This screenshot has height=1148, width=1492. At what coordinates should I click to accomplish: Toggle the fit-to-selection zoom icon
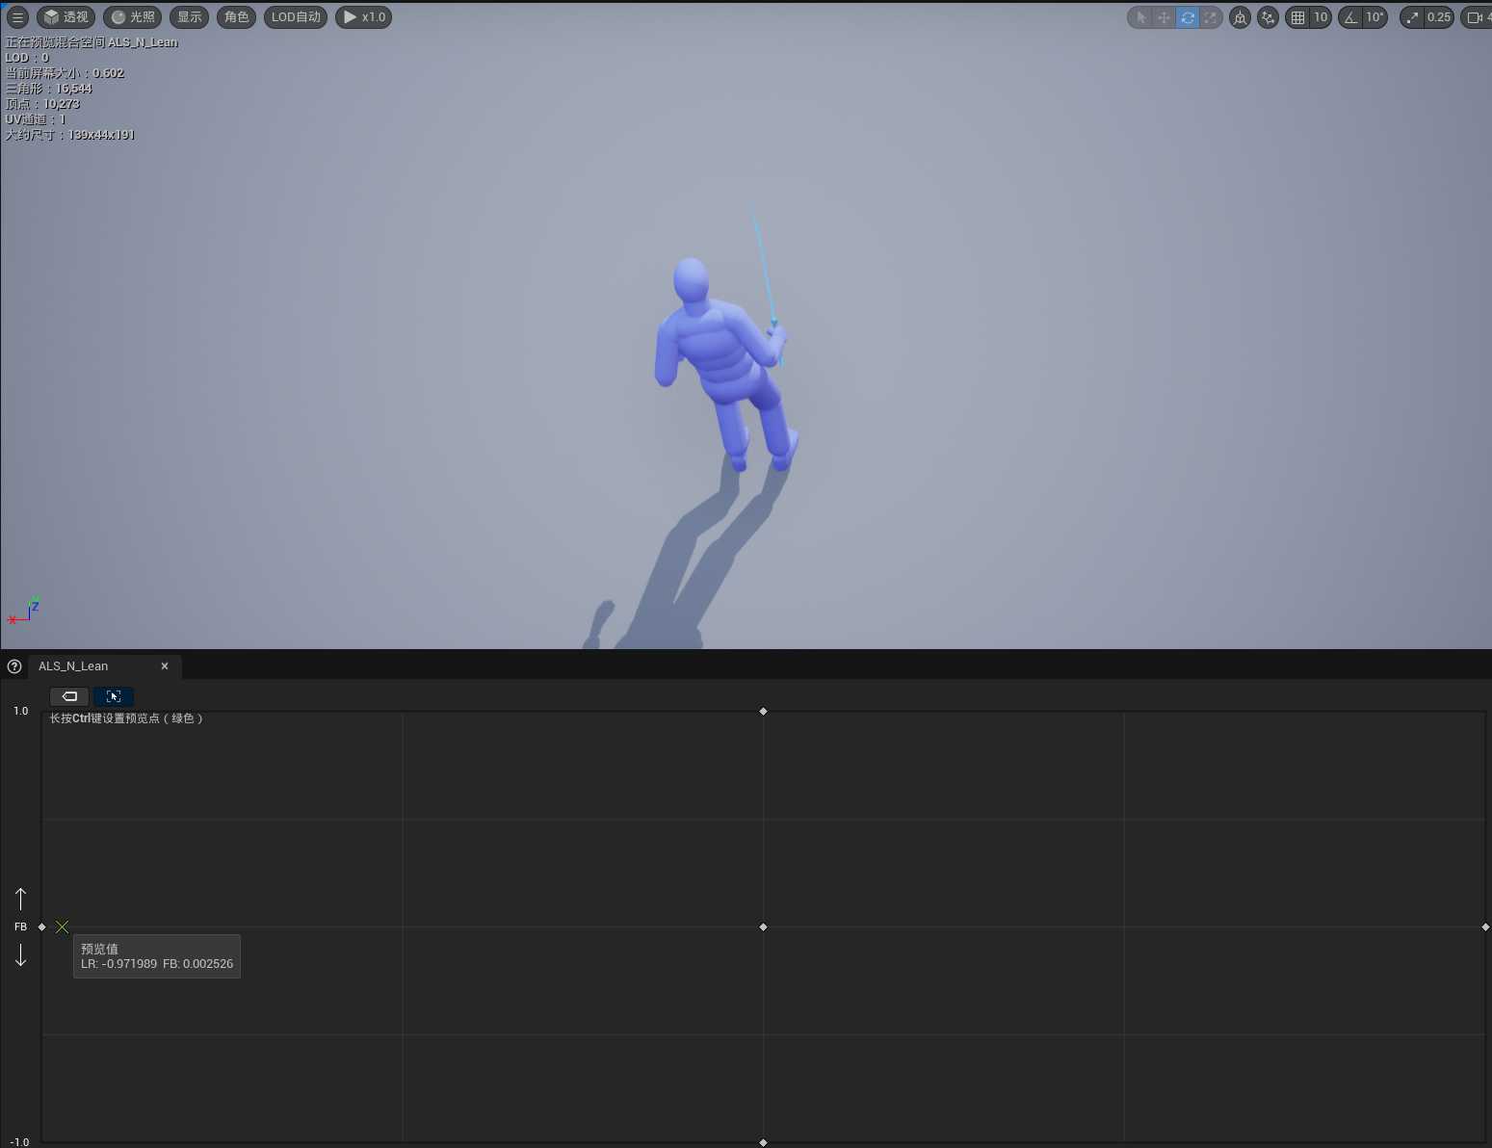[x=114, y=696]
